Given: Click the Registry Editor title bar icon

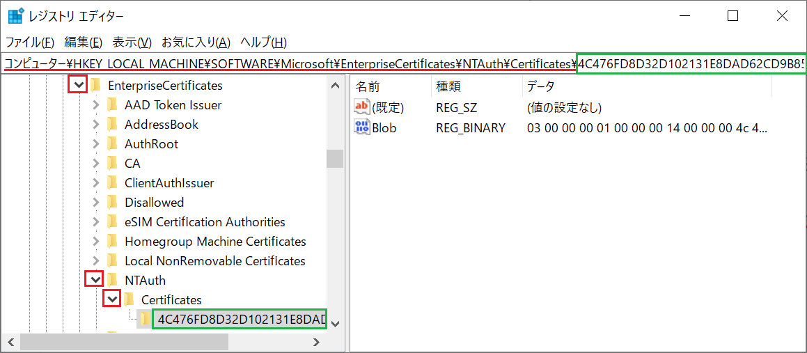Looking at the screenshot, I should click(16, 16).
